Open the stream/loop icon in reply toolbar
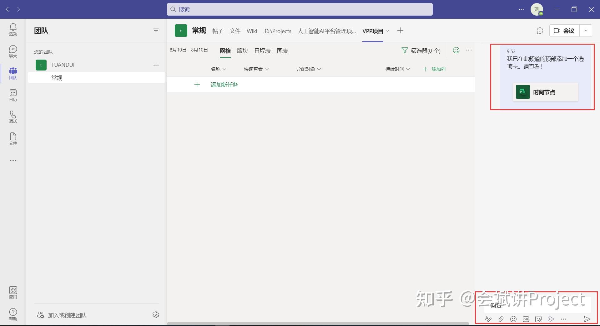 click(551, 319)
